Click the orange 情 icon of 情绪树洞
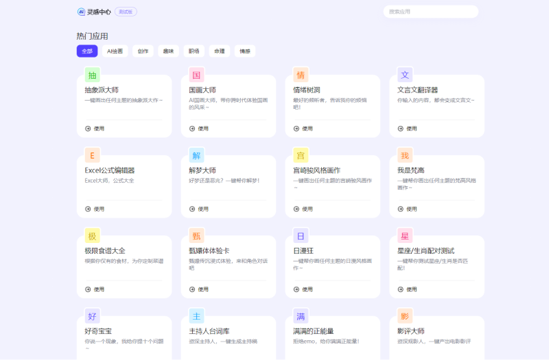Viewport: 549px width, 360px height. pos(301,75)
